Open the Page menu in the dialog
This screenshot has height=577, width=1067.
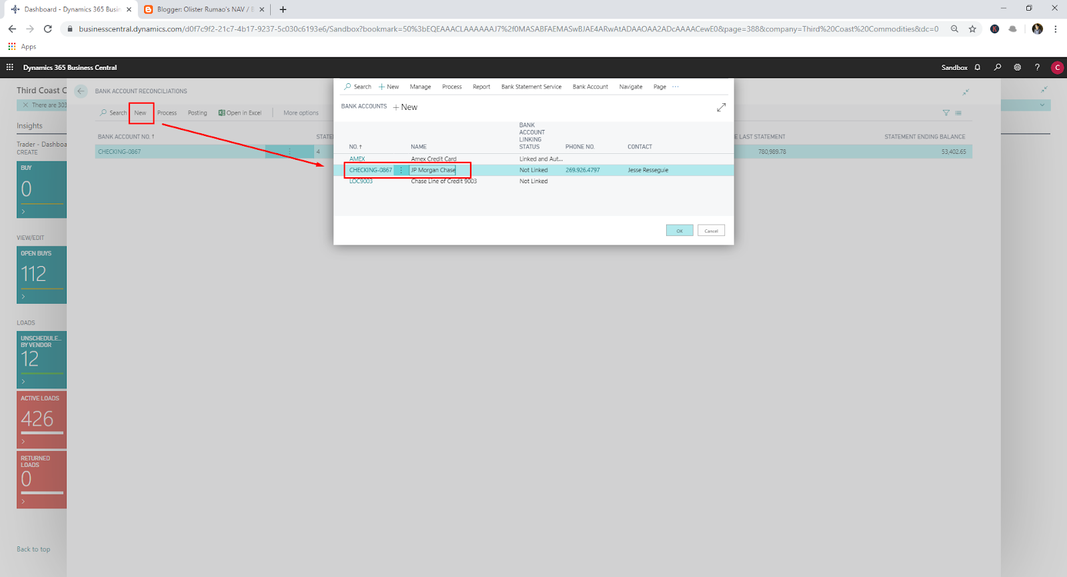pyautogui.click(x=660, y=87)
